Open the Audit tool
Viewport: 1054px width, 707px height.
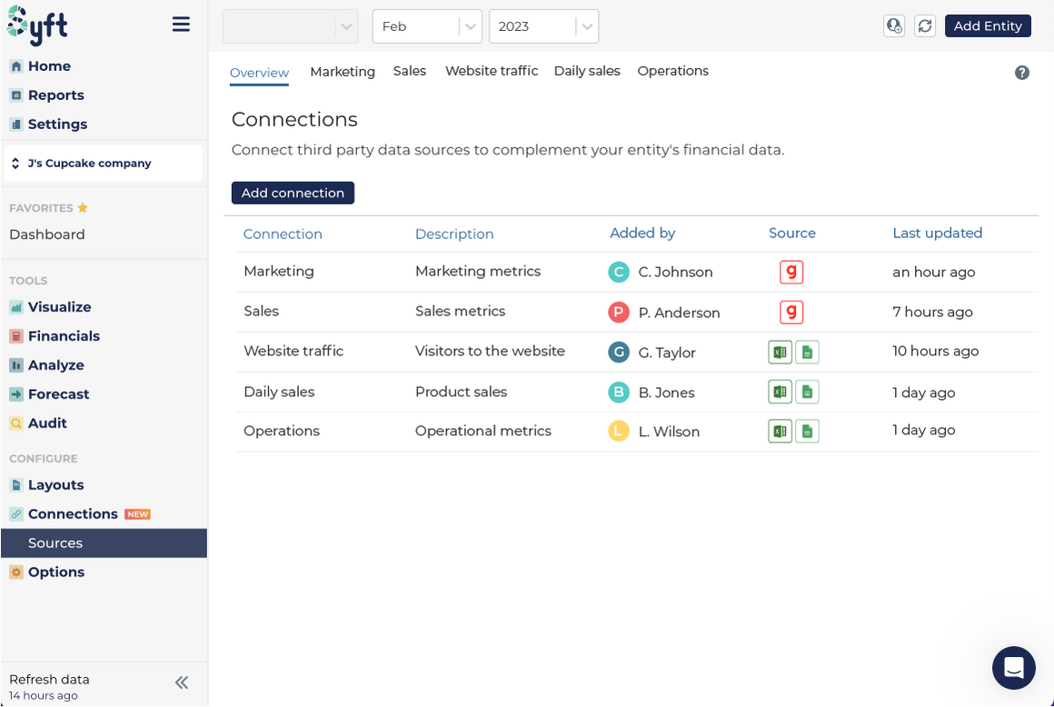[x=38, y=423]
